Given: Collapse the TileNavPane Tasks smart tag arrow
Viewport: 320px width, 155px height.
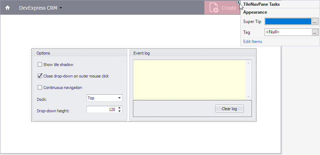Looking at the screenshot, I should pos(238,2).
